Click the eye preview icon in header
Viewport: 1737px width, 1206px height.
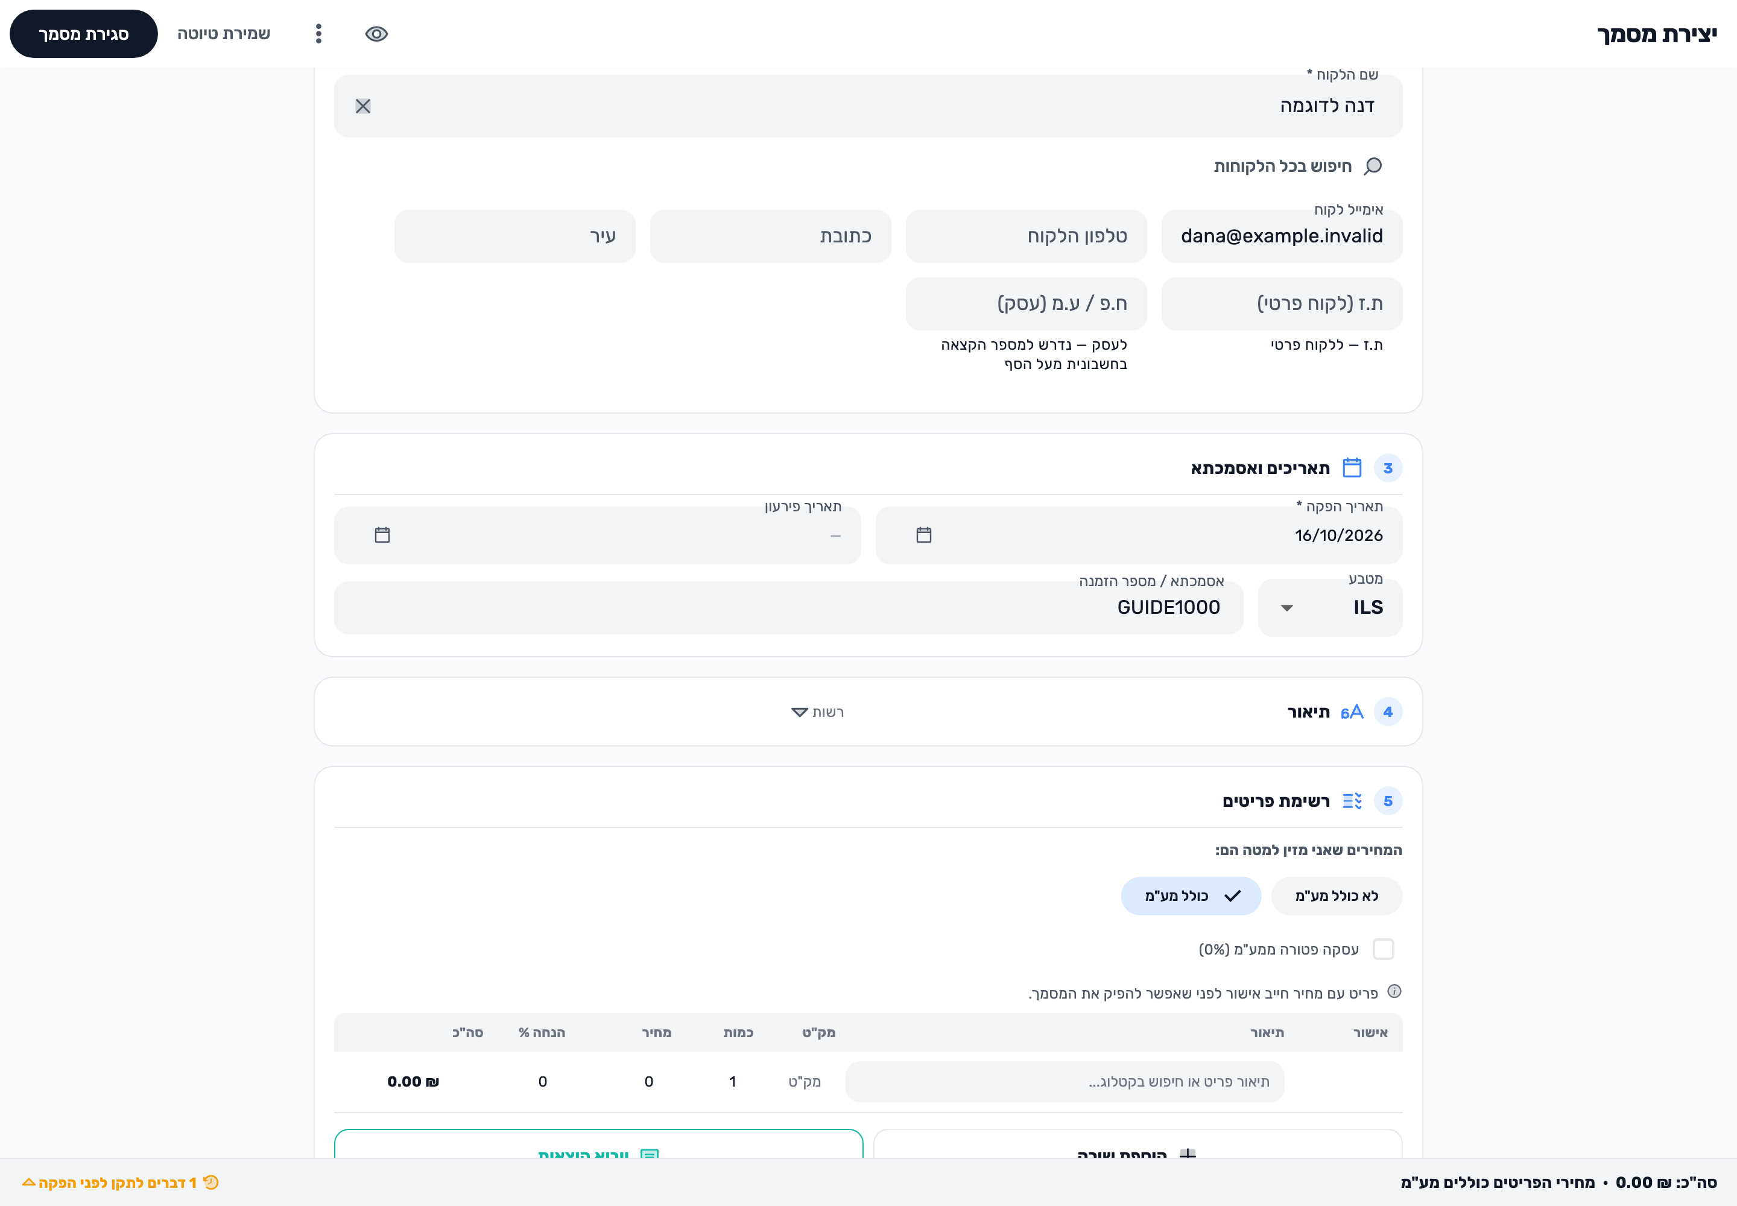(x=376, y=34)
